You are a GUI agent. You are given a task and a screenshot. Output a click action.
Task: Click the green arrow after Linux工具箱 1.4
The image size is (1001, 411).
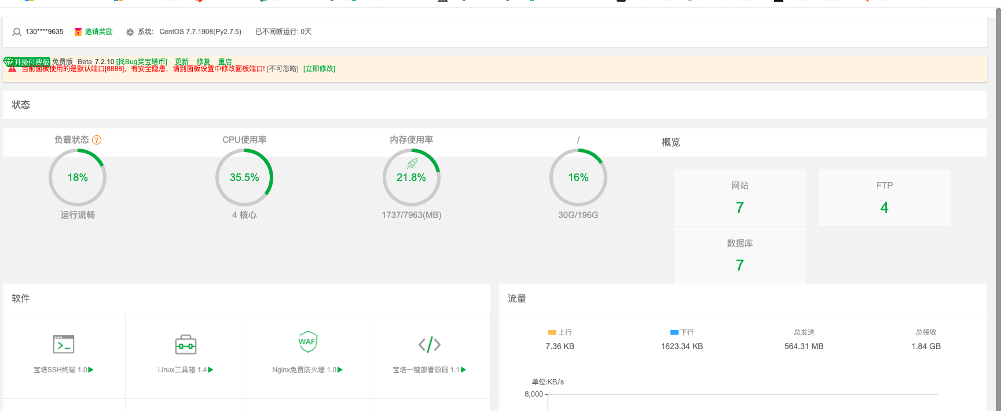pyautogui.click(x=211, y=369)
